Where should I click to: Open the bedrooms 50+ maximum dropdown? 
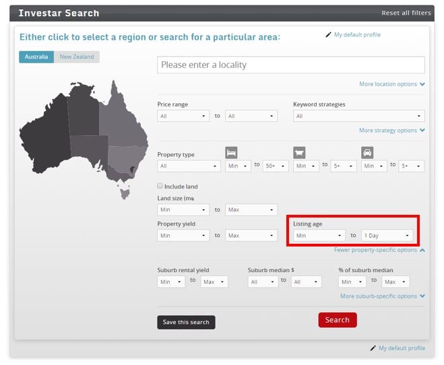click(x=276, y=166)
